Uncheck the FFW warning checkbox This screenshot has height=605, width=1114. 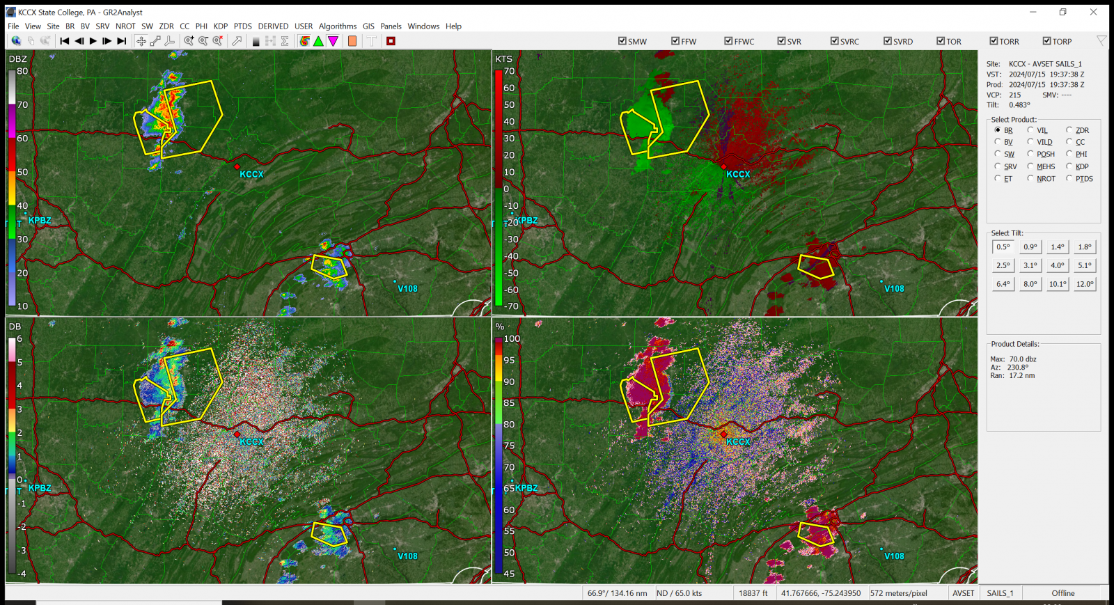pos(675,41)
